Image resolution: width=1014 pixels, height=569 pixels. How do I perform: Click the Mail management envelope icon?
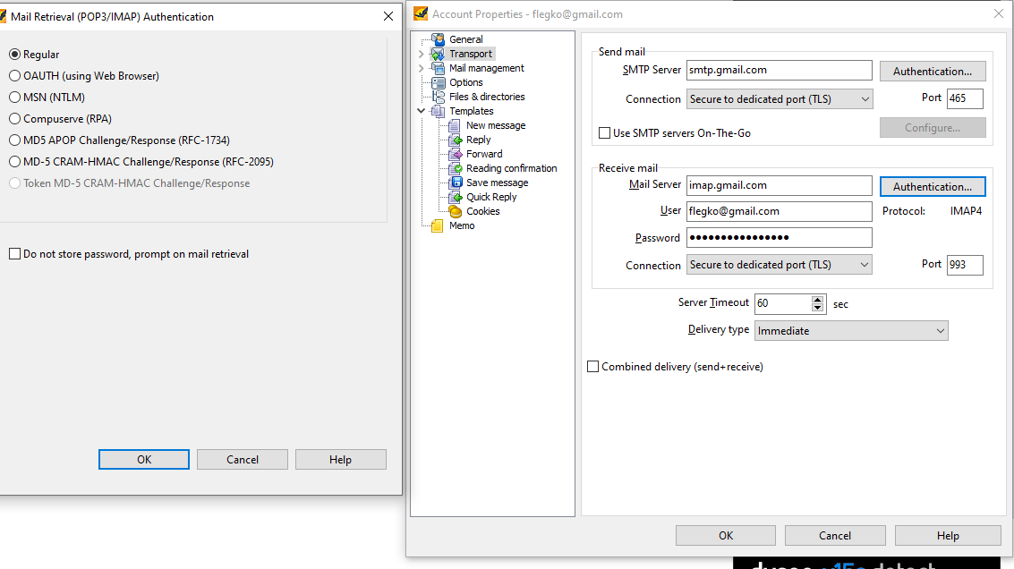(x=438, y=68)
